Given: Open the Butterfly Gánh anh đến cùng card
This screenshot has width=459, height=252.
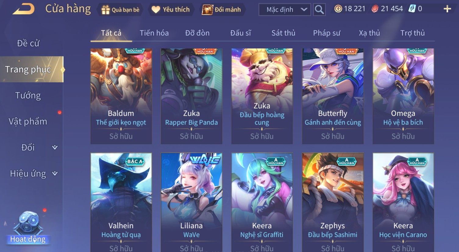Looking at the screenshot, I should [333, 96].
